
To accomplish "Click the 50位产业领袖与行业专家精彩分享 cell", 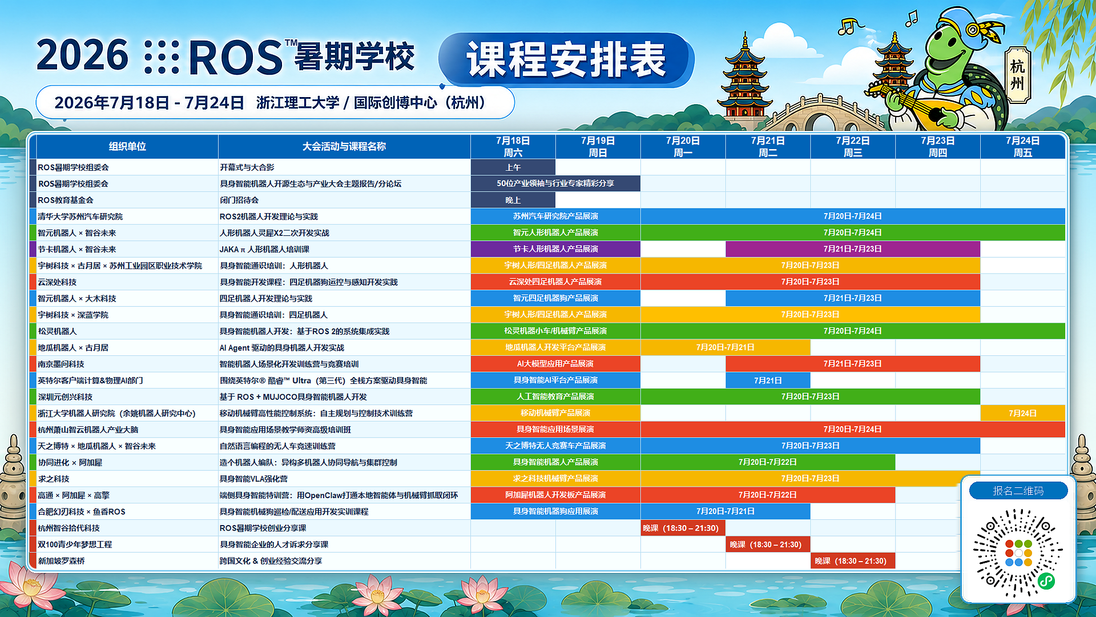I will click(x=555, y=183).
